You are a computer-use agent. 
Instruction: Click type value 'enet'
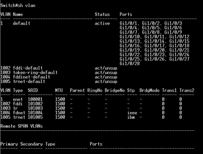pos(18,99)
